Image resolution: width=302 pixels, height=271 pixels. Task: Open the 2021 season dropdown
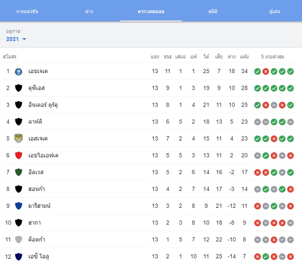pyautogui.click(x=16, y=39)
